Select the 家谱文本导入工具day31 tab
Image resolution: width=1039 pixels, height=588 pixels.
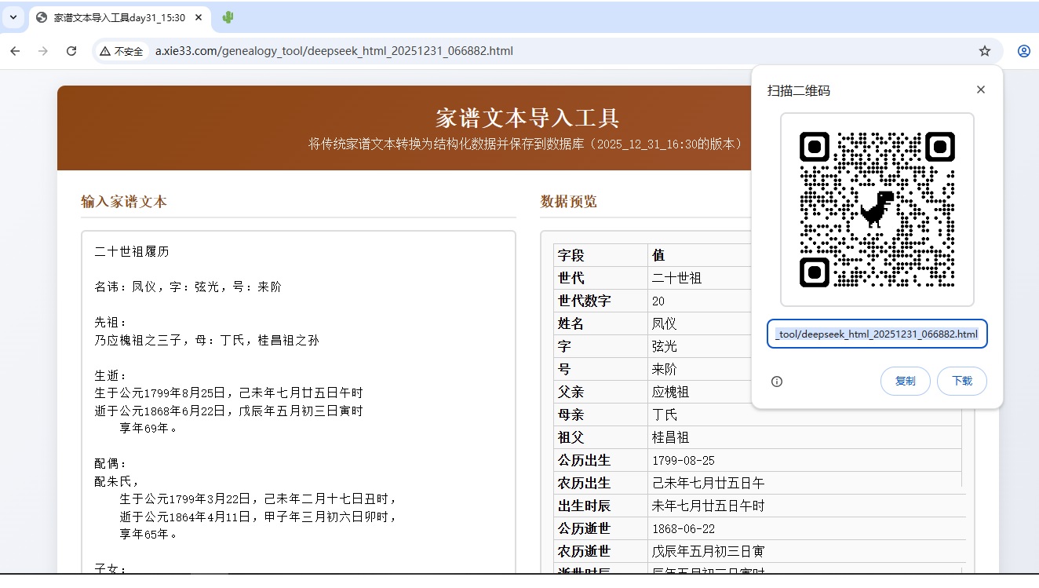click(118, 17)
